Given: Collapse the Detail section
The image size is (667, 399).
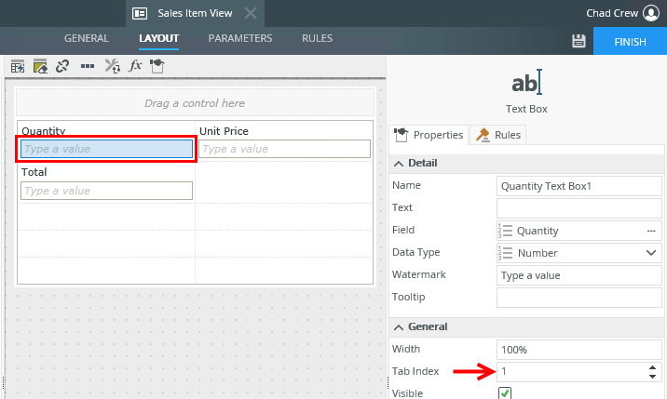Looking at the screenshot, I should point(399,163).
